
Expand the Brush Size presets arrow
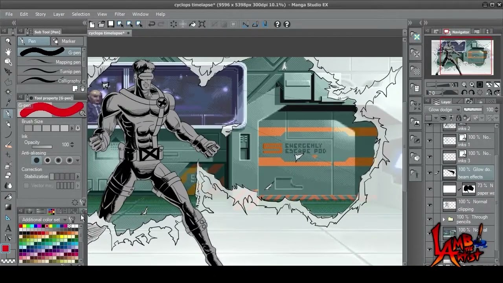(x=72, y=128)
